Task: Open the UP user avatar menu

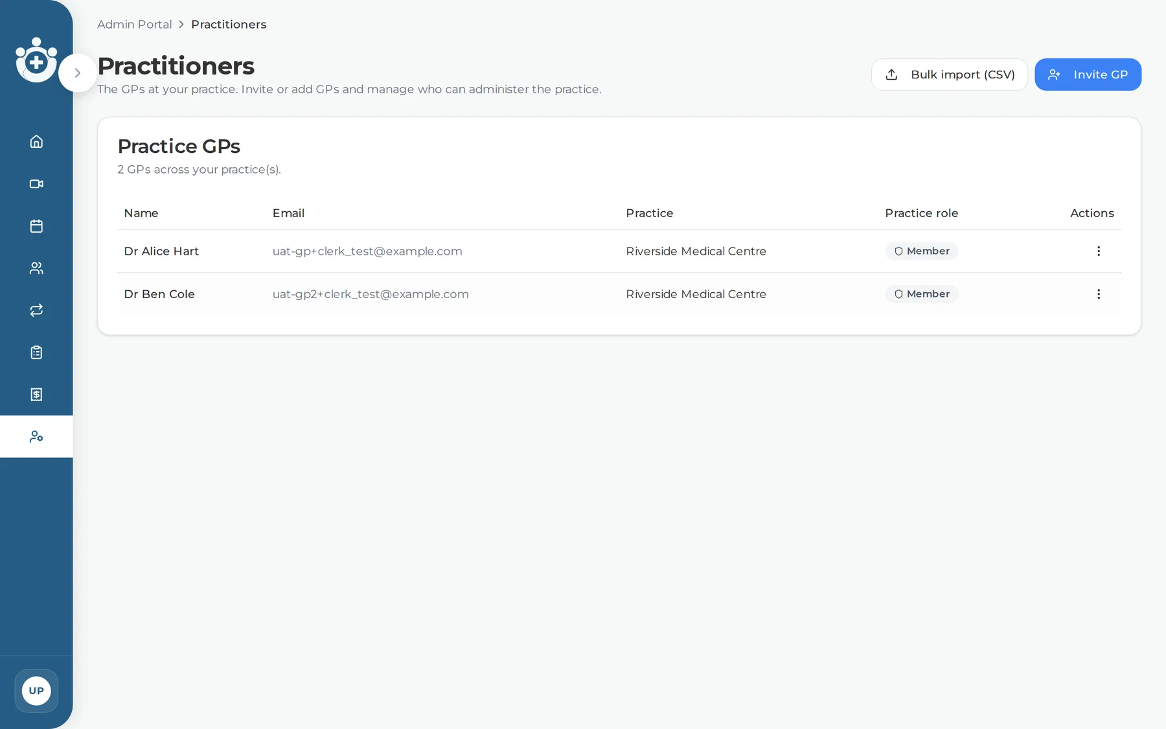Action: tap(36, 691)
